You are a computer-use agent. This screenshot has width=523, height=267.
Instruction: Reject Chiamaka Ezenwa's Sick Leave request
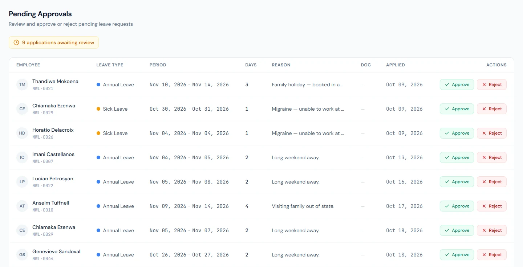click(492, 109)
